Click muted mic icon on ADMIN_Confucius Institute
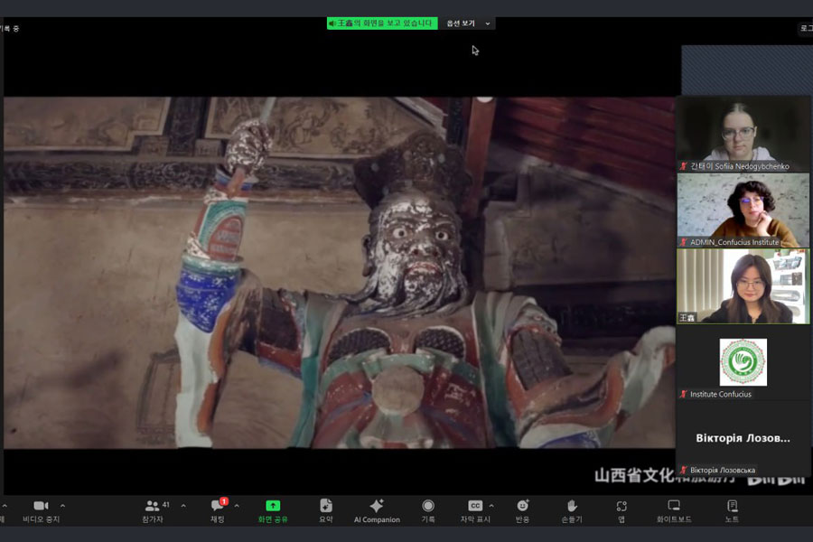The width and height of the screenshot is (813, 542). point(684,242)
